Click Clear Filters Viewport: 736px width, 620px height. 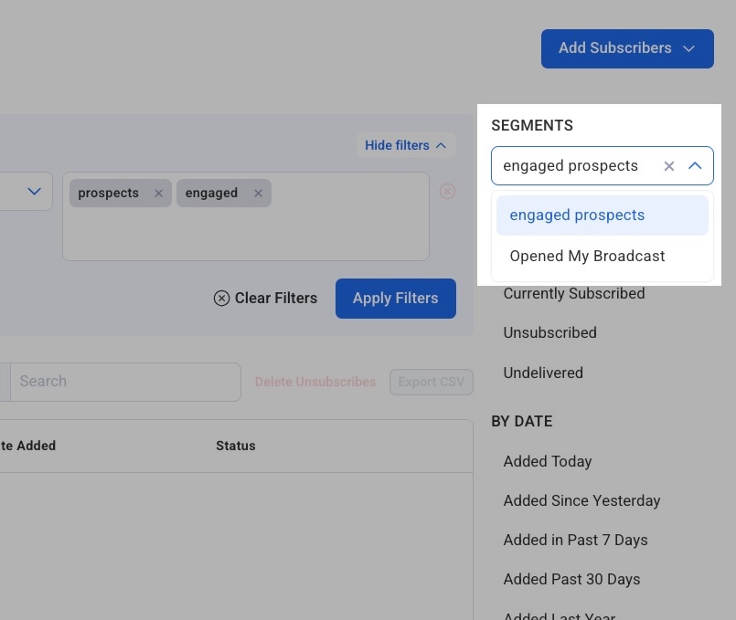point(265,299)
